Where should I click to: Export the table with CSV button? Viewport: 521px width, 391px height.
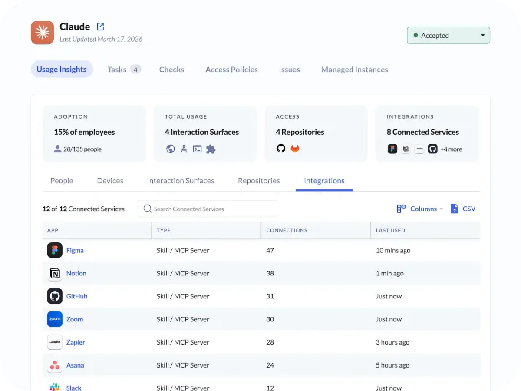pyautogui.click(x=463, y=209)
